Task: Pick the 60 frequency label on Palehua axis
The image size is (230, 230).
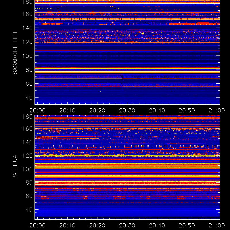Action: pyautogui.click(x=29, y=196)
